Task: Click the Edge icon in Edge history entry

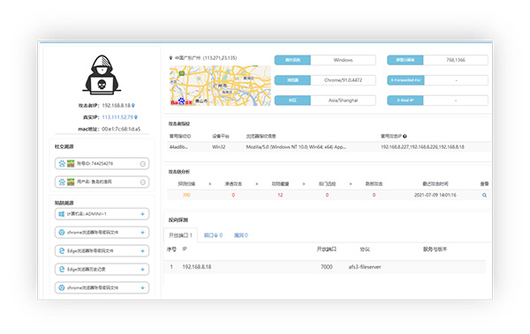Action: tap(62, 269)
